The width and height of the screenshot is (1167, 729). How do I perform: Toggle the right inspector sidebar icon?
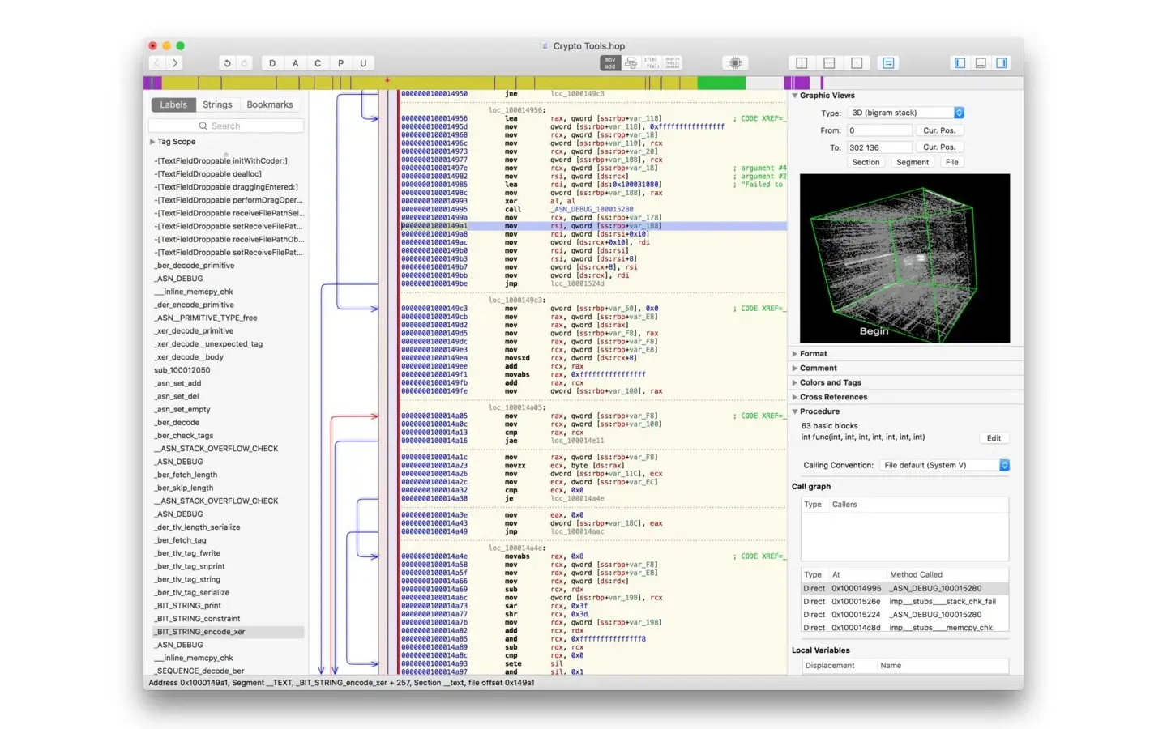click(x=1002, y=62)
